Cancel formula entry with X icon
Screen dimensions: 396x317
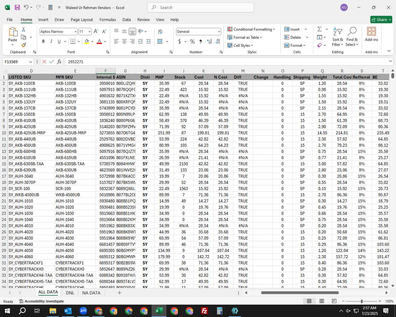click(44, 62)
